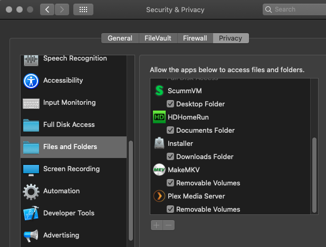Viewport: 326px width, 247px height.
Task: Select the Full Disk Access folder icon
Action: click(x=31, y=125)
